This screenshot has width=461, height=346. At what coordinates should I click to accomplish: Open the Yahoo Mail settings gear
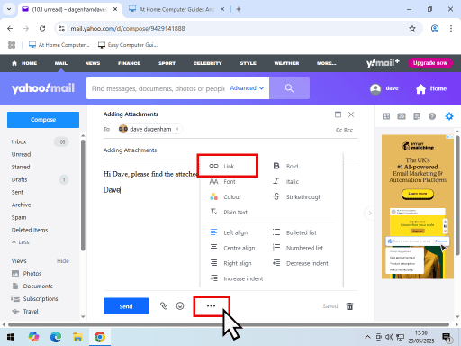449,116
